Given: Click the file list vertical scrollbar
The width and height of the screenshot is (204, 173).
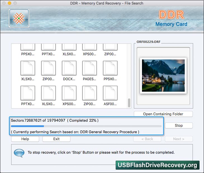Looking at the screenshot, I should (x=129, y=103).
